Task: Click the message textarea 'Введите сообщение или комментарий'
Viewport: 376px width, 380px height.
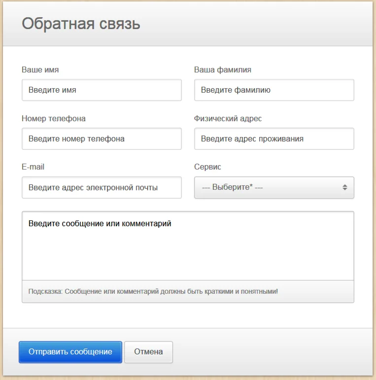Action: click(188, 246)
